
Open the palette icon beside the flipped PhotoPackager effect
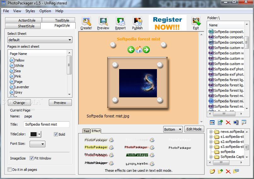(152, 164)
